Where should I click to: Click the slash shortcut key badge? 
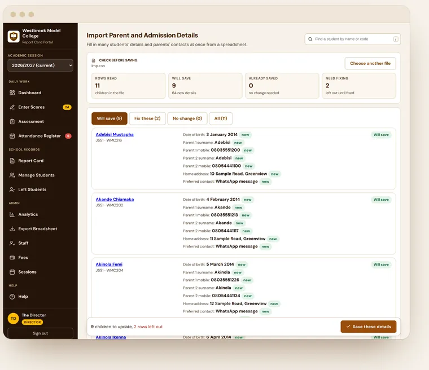pos(396,39)
